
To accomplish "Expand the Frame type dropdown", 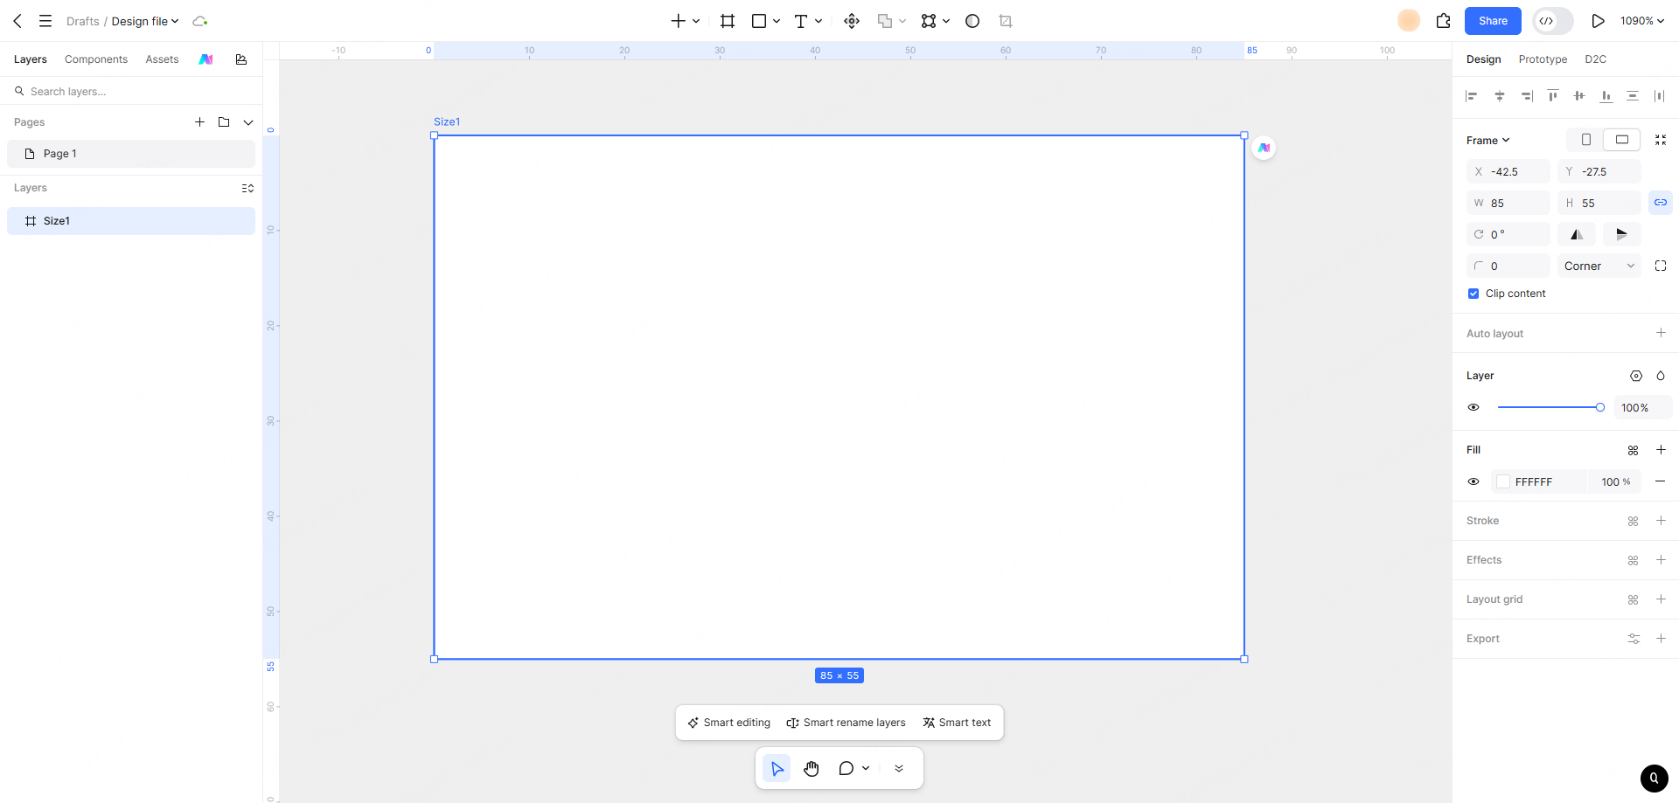I will 1488,141.
